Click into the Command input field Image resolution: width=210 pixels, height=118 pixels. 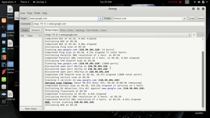tap(118, 24)
